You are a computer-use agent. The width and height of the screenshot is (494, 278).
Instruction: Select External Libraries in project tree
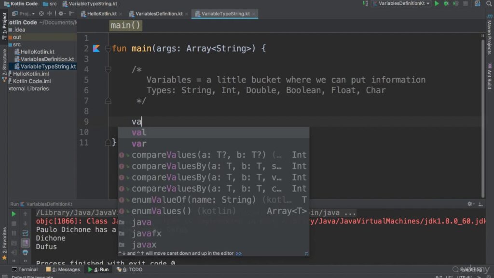point(28,89)
